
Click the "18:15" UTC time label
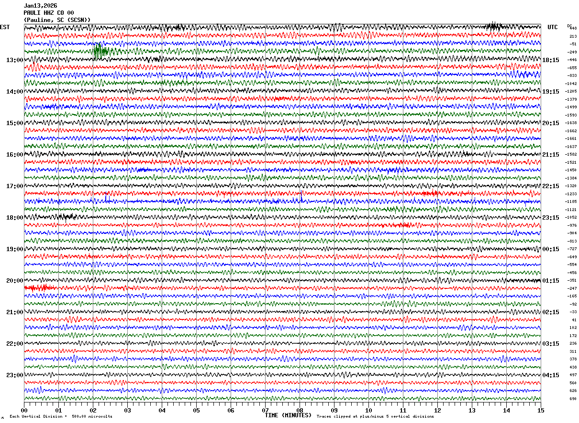point(551,60)
